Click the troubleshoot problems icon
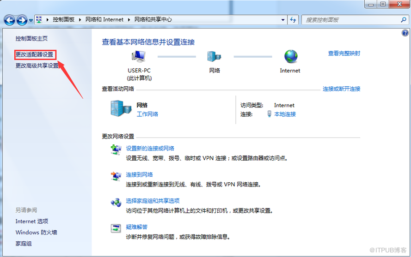This screenshot has height=257, width=411. [116, 228]
